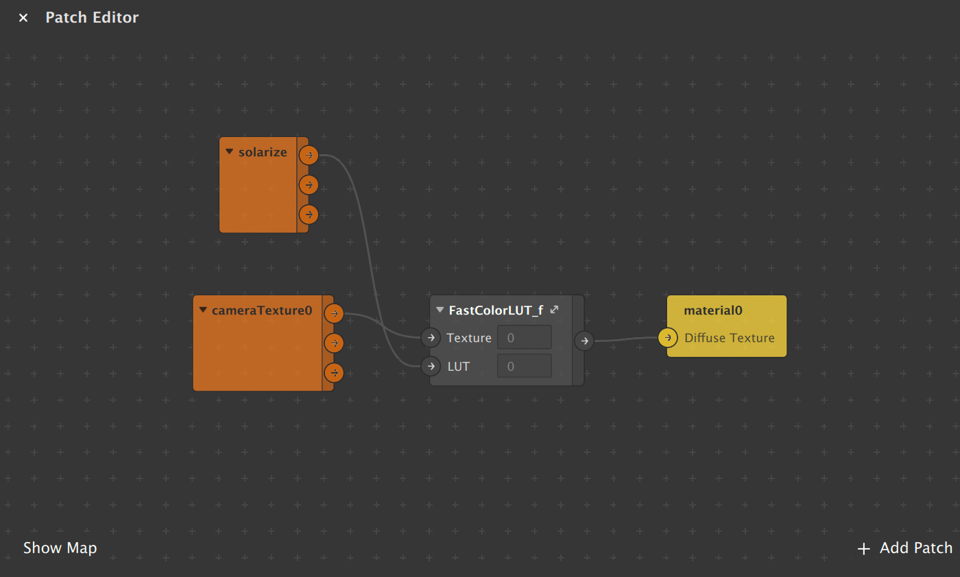Click the LUT input label
960x577 pixels.
459,367
